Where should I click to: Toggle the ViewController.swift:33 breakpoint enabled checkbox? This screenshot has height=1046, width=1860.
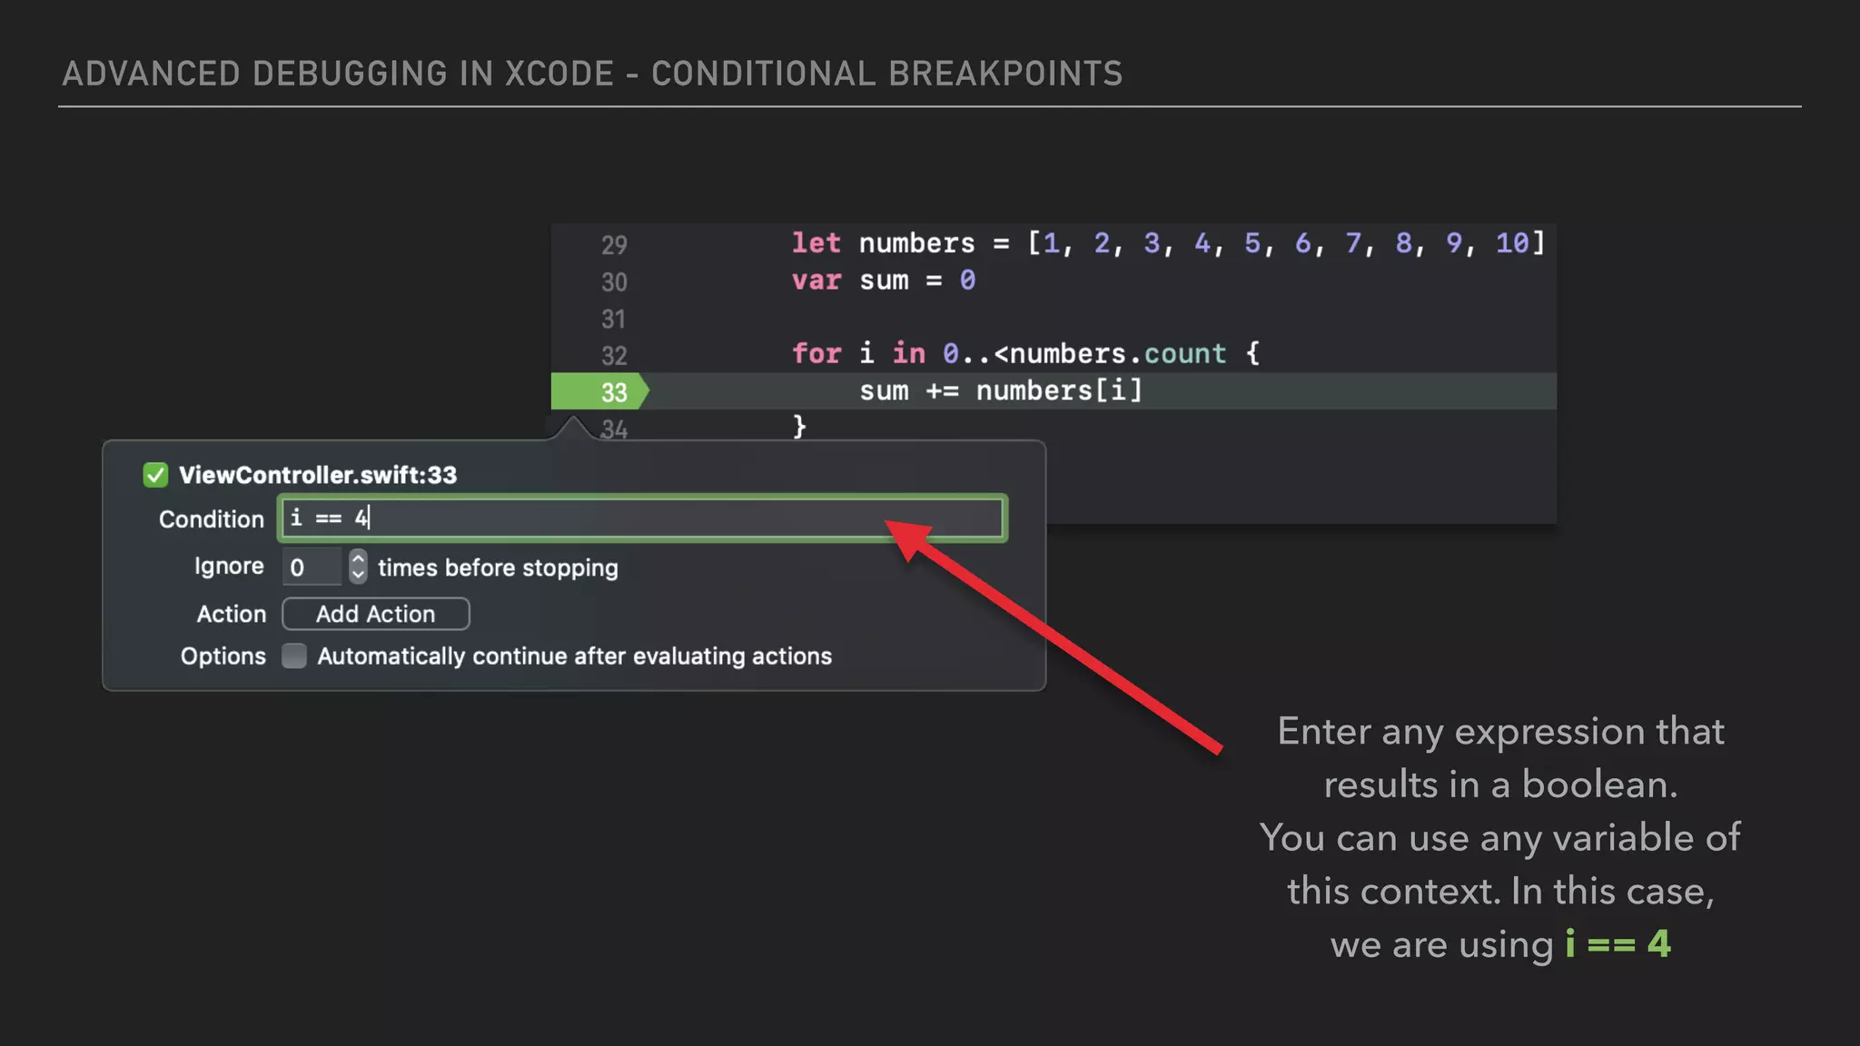[x=155, y=475]
